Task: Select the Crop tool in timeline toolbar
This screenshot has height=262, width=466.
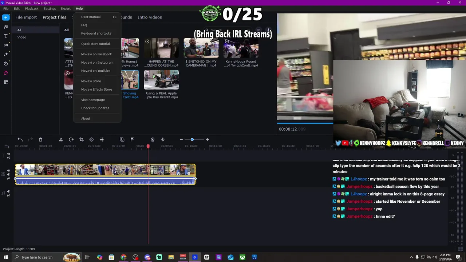Action: [x=81, y=139]
